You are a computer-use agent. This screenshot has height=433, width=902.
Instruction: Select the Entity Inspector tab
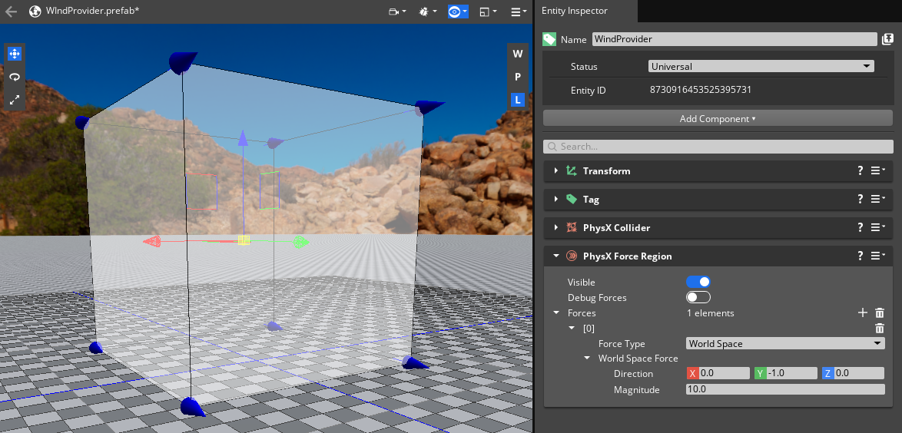tap(575, 11)
